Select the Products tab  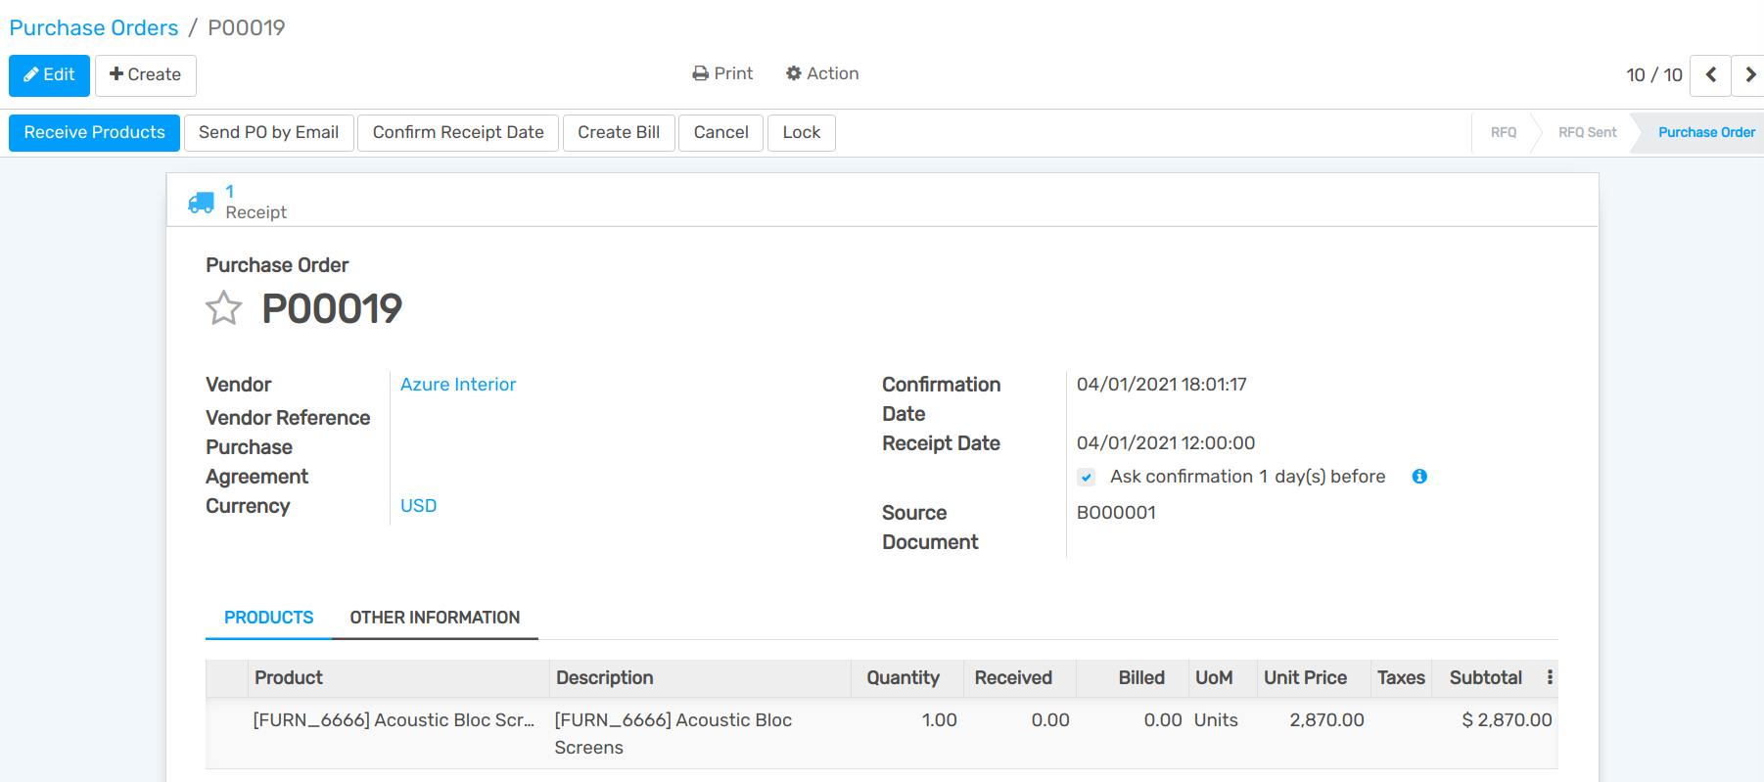268,618
